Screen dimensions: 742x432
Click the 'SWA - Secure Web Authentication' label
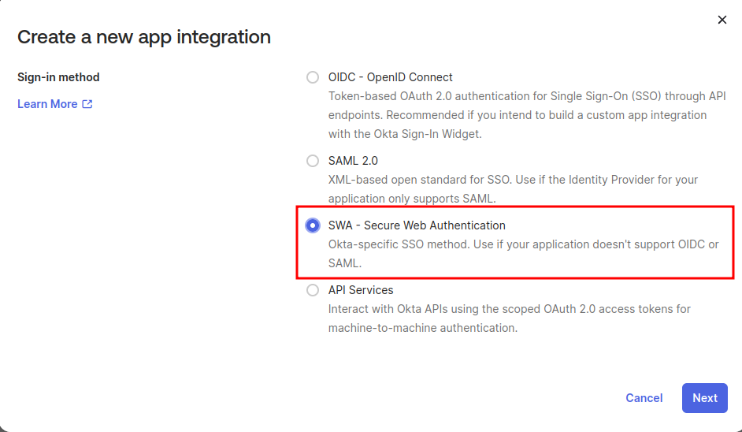417,225
